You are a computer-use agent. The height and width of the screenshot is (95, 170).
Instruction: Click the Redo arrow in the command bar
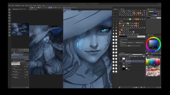(x=61, y=8)
